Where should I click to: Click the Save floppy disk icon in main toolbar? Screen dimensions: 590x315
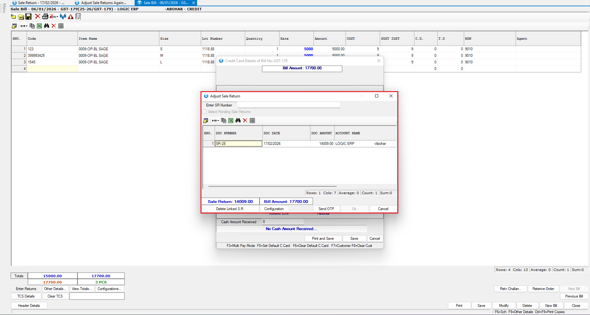[x=28, y=17]
